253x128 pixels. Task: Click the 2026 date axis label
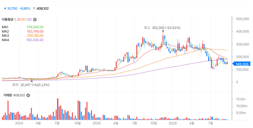pyautogui.click(x=173, y=123)
